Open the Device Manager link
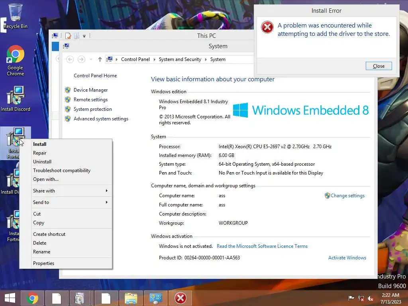Image resolution: width=408 pixels, height=306 pixels. [x=90, y=90]
